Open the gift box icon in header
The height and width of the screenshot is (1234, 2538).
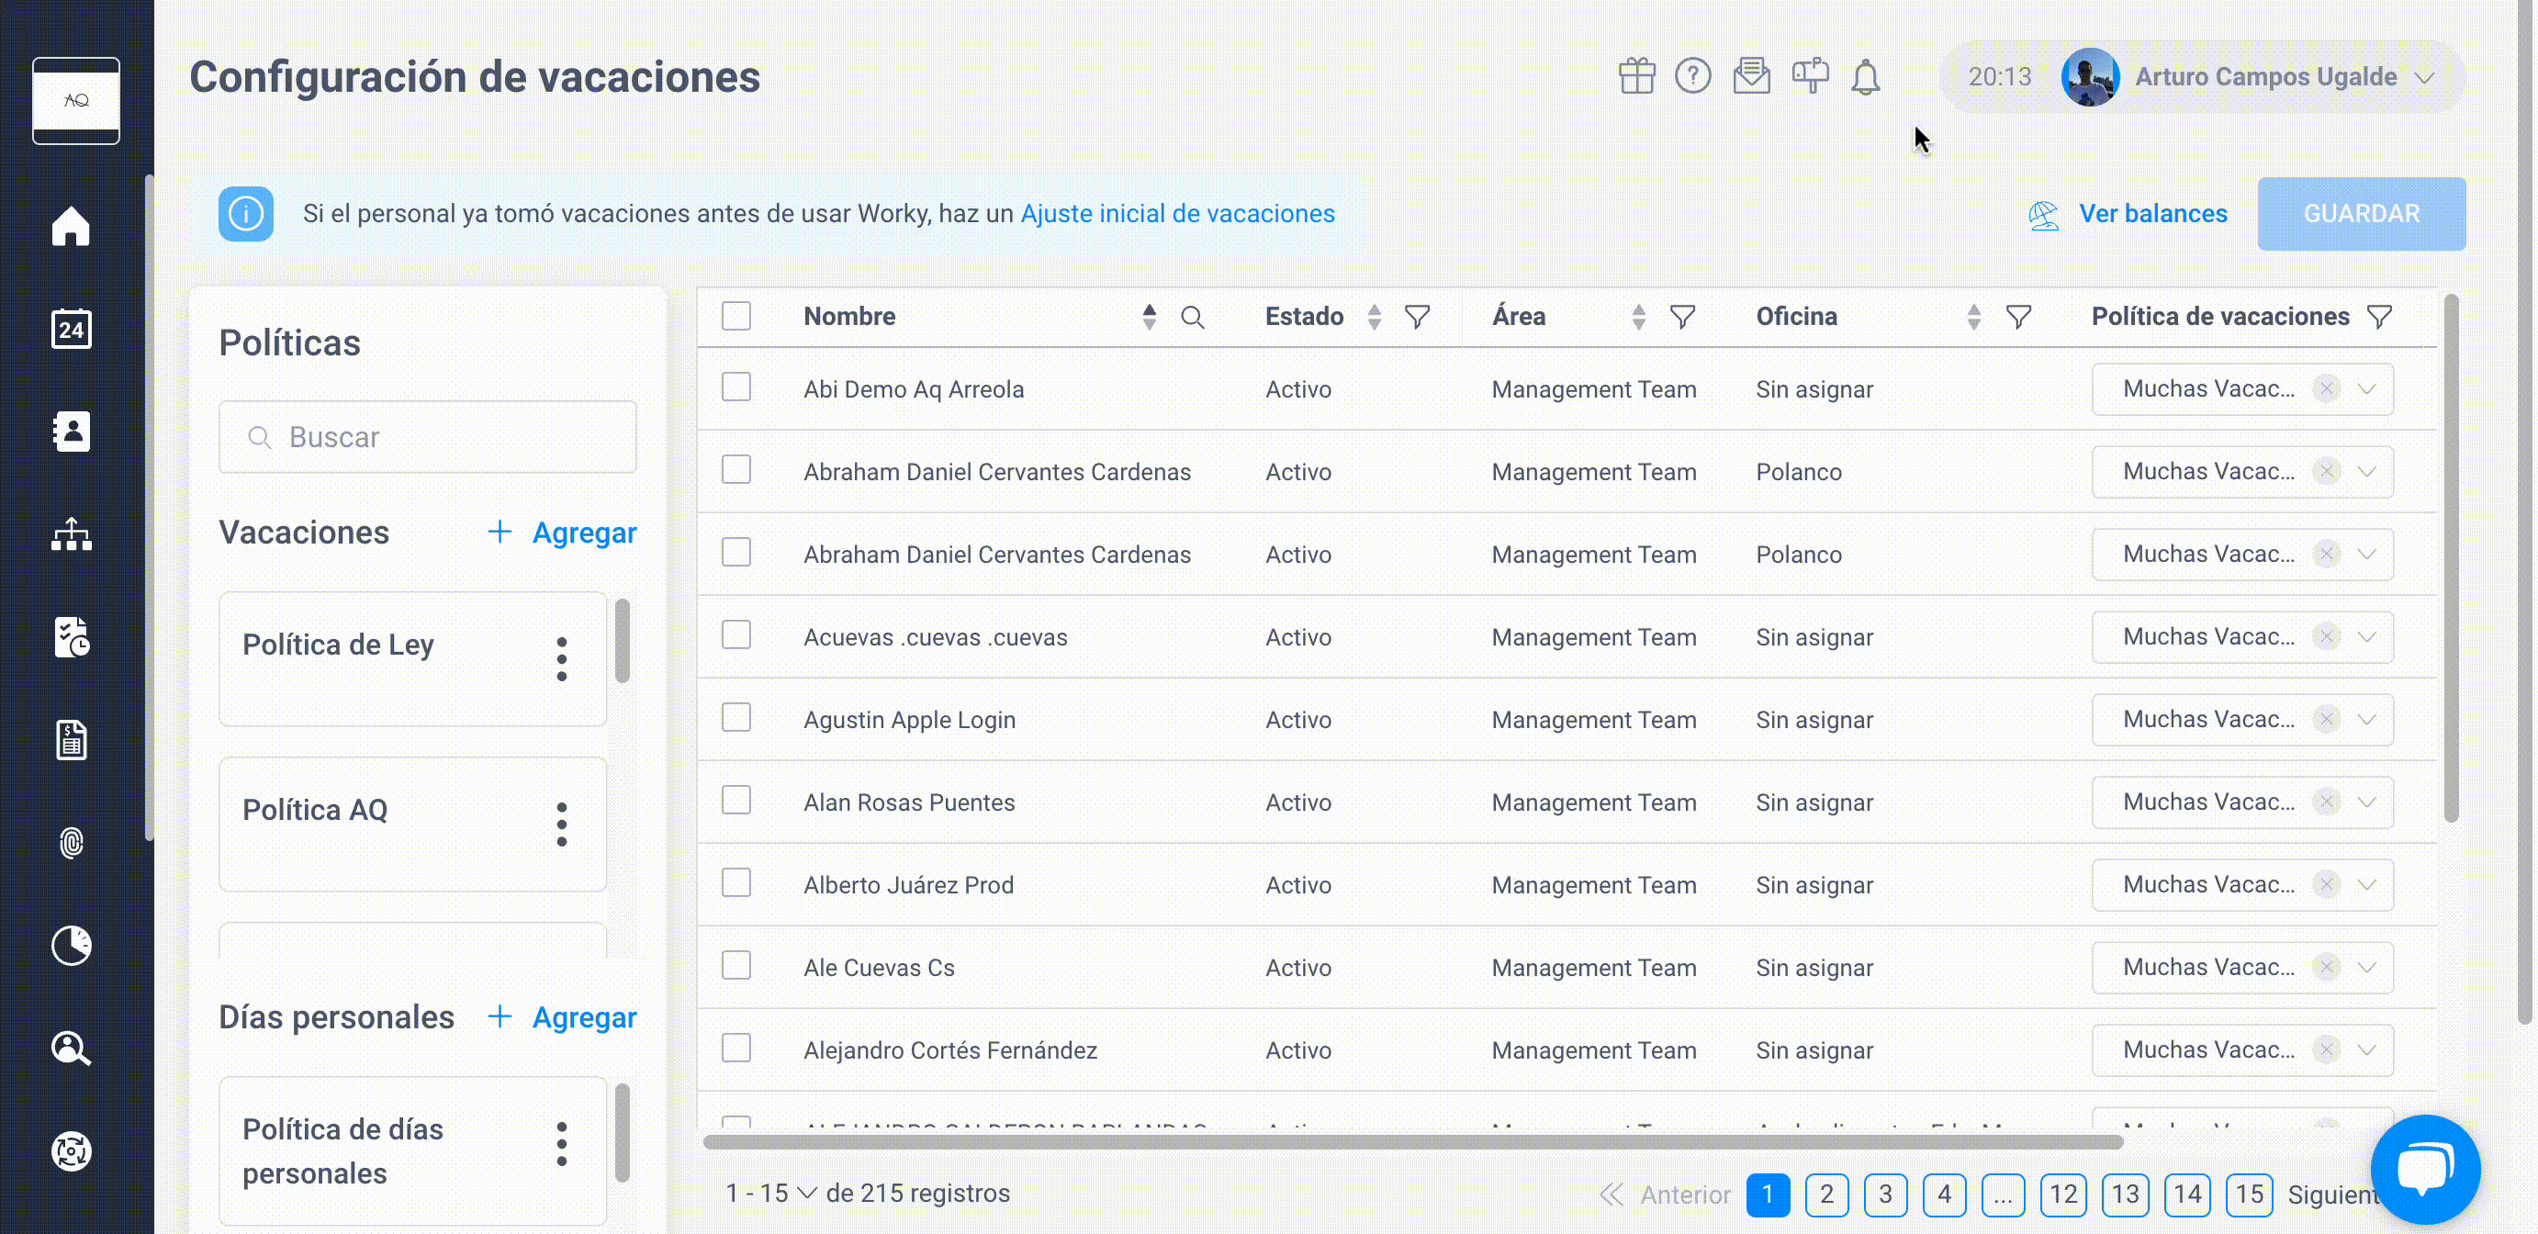[1636, 76]
